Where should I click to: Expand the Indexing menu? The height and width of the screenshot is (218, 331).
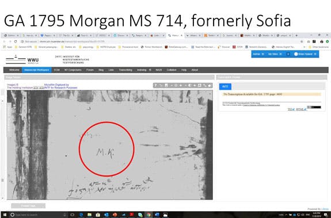(144, 70)
